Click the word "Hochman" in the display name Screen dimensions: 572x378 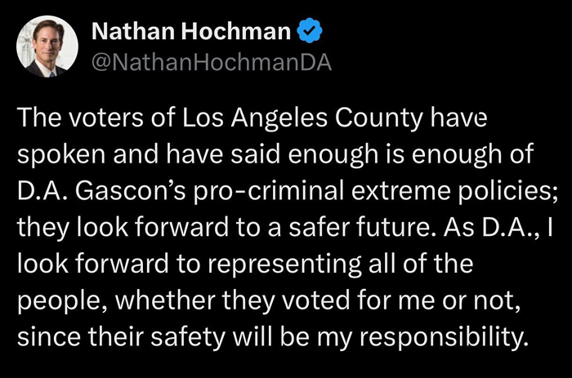pyautogui.click(x=236, y=31)
